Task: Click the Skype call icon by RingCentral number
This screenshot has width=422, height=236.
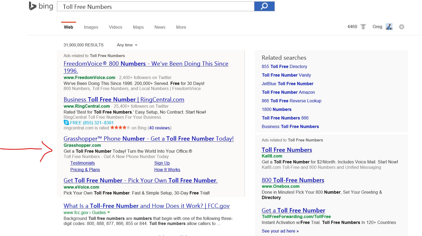Action: (66, 122)
